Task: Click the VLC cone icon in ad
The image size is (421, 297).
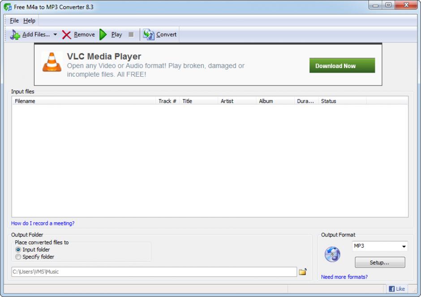Action: click(52, 62)
